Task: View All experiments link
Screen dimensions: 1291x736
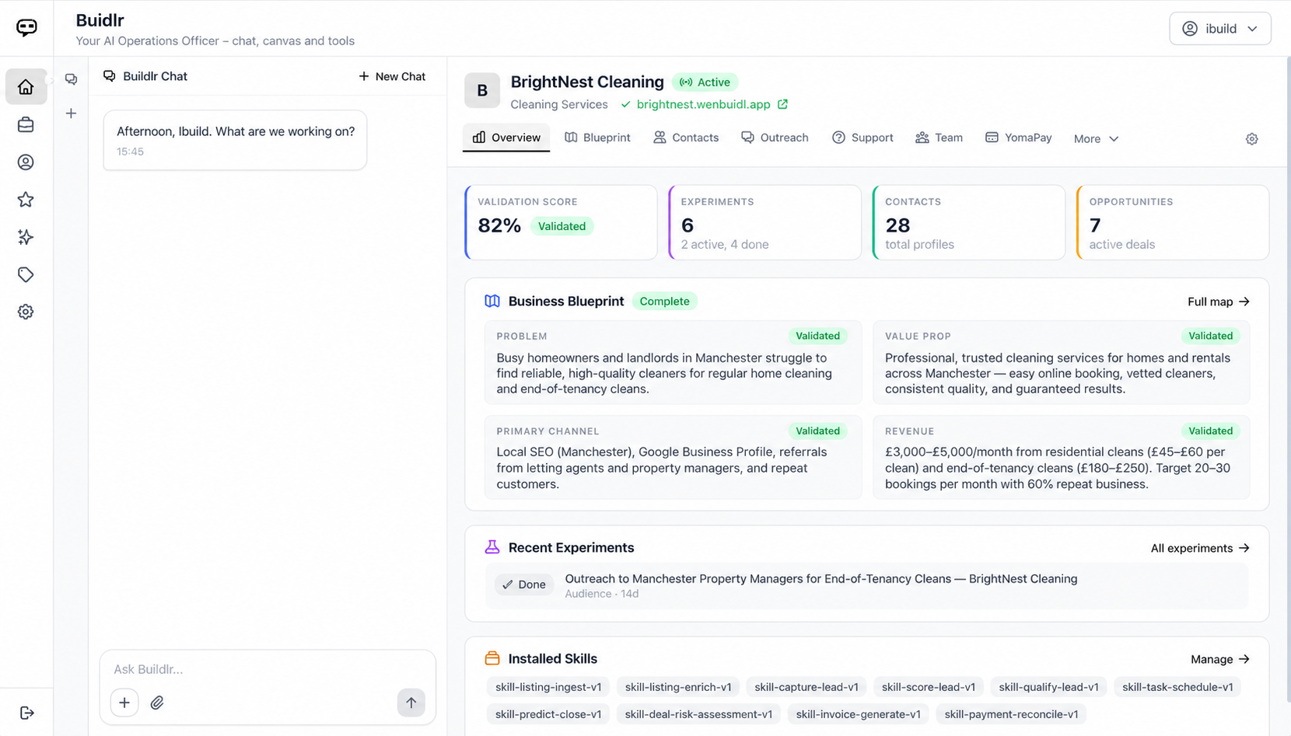Action: tap(1200, 548)
